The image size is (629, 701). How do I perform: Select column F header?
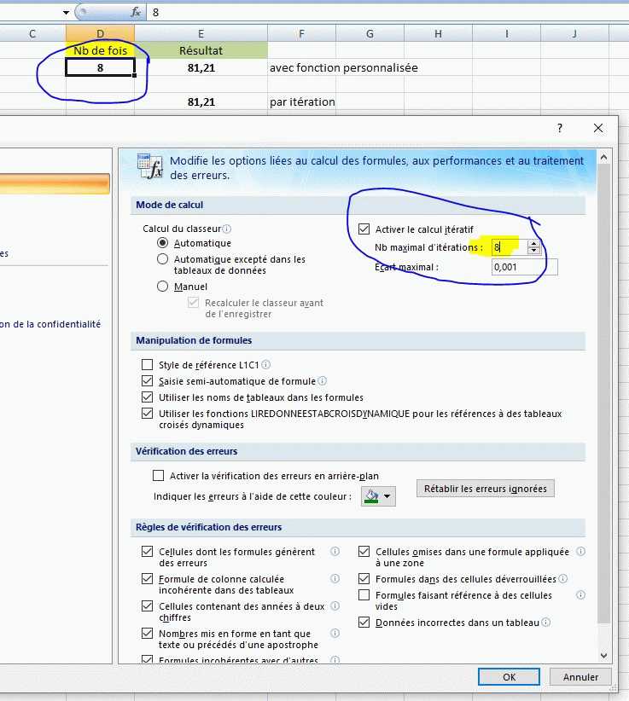tap(301, 33)
